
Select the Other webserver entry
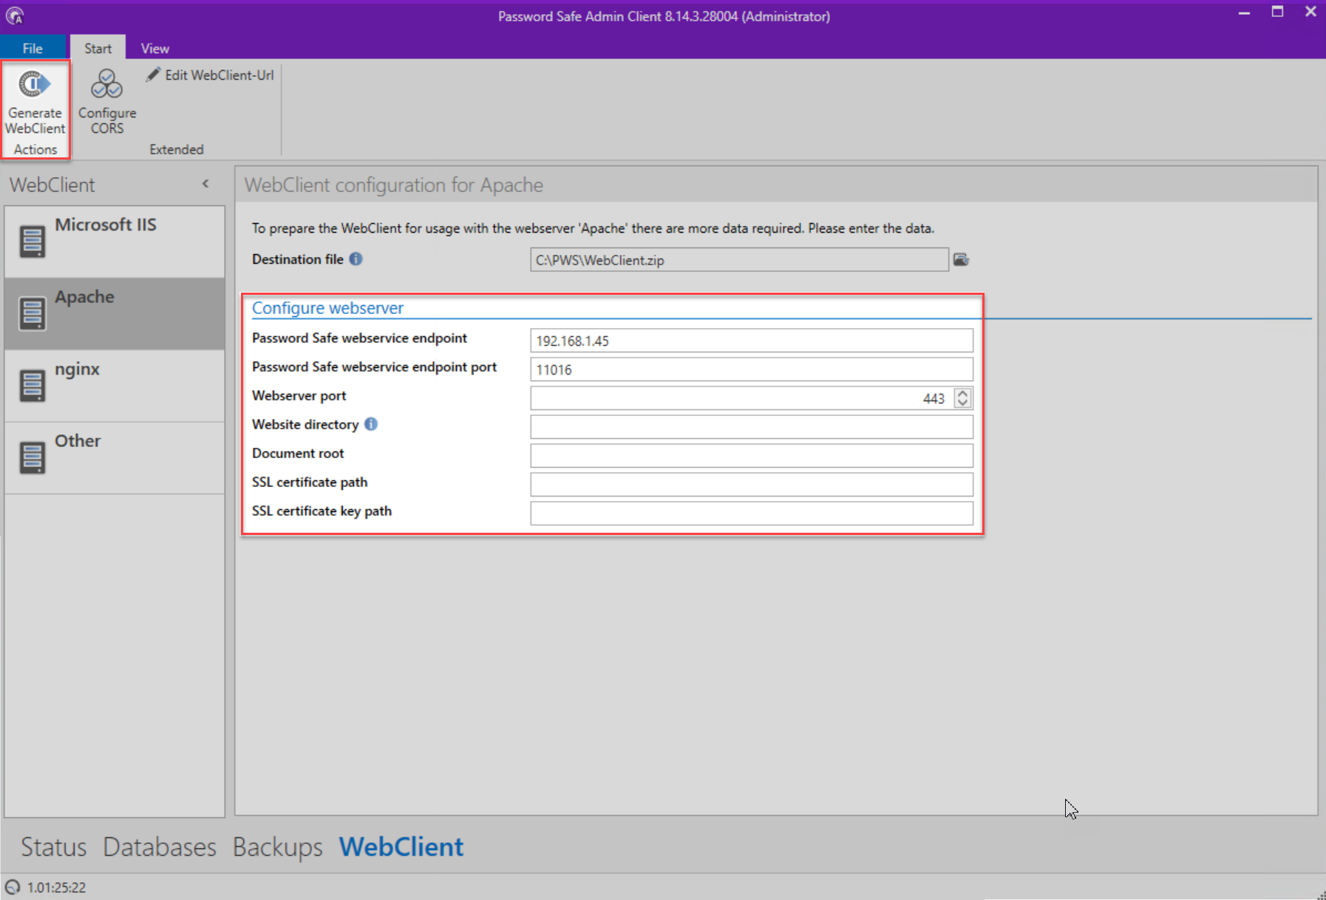click(x=115, y=458)
